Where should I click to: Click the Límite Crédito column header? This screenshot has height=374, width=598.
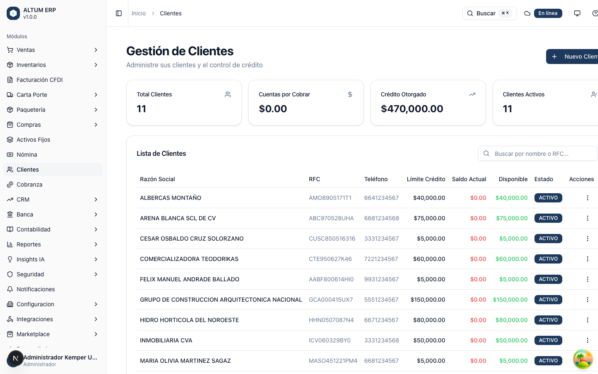point(426,179)
